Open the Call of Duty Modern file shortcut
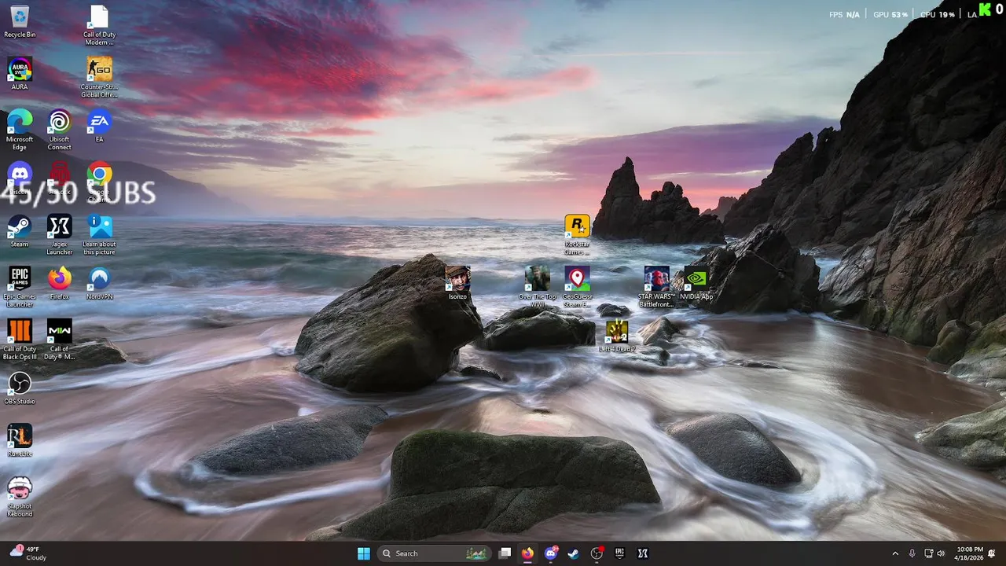Image resolution: width=1006 pixels, height=566 pixels. pyautogui.click(x=99, y=25)
